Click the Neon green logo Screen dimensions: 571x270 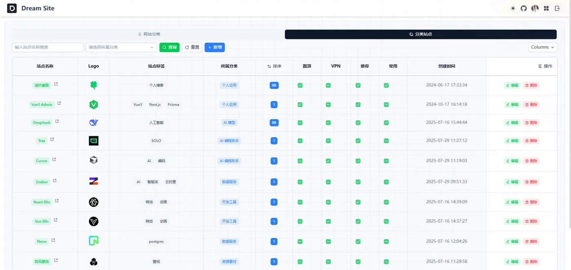pyautogui.click(x=93, y=241)
